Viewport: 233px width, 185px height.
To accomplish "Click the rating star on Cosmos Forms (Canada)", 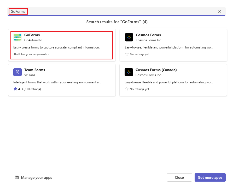I will pos(126,89).
